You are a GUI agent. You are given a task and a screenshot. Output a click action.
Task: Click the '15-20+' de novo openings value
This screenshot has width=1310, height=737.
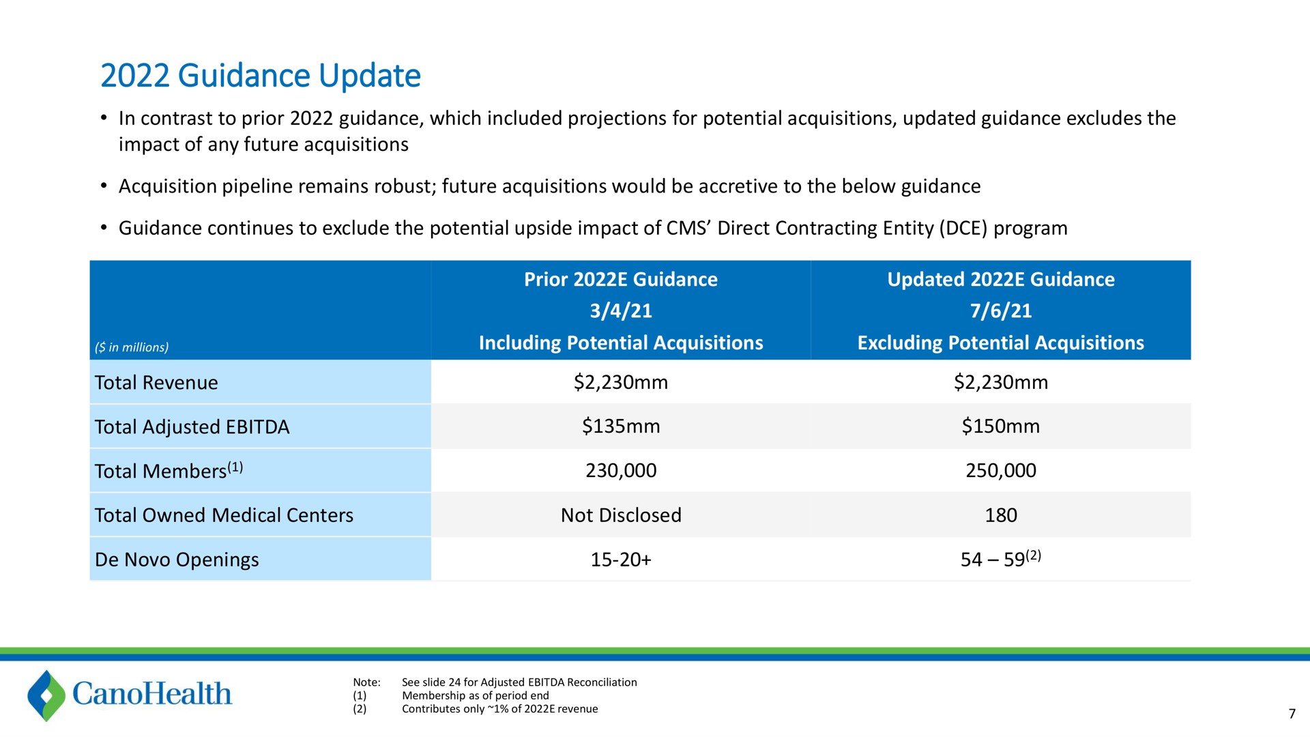(x=621, y=560)
